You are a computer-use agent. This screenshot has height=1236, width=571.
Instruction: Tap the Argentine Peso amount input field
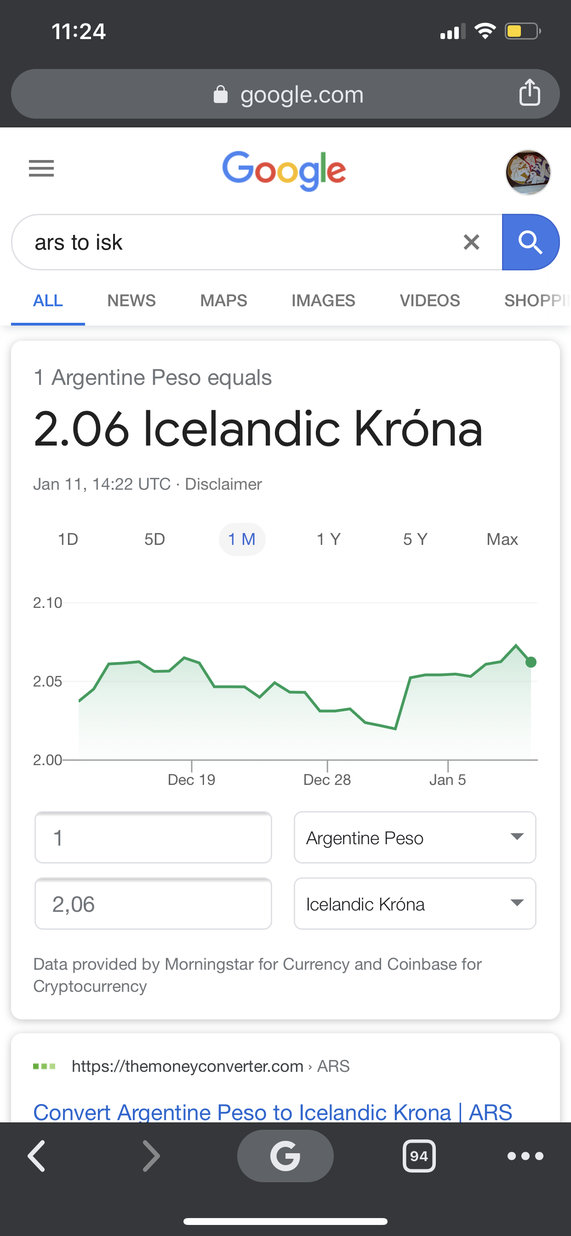click(x=153, y=838)
